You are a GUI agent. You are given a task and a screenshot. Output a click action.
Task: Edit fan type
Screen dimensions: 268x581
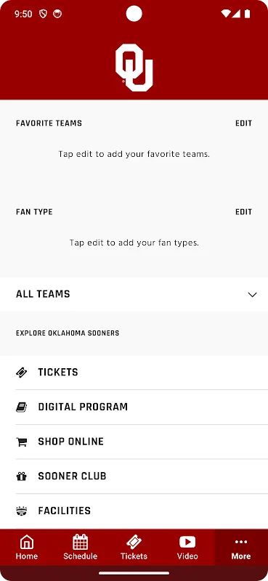pos(243,212)
